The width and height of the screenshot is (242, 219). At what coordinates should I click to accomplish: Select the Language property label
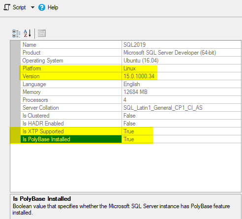pyautogui.click(x=34, y=84)
